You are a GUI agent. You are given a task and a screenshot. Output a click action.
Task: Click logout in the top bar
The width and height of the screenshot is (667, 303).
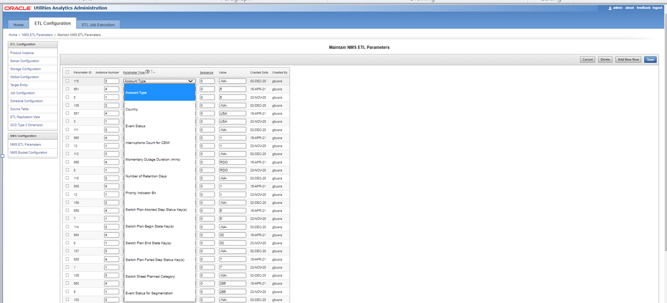(657, 8)
